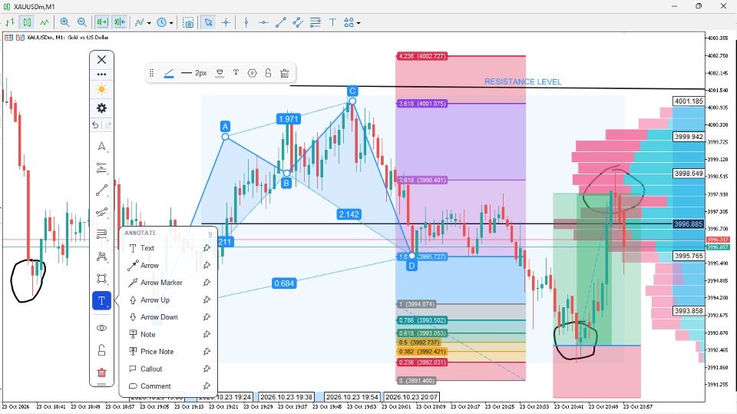
Task: Toggle chart shift from right border
Action: click(x=120, y=22)
